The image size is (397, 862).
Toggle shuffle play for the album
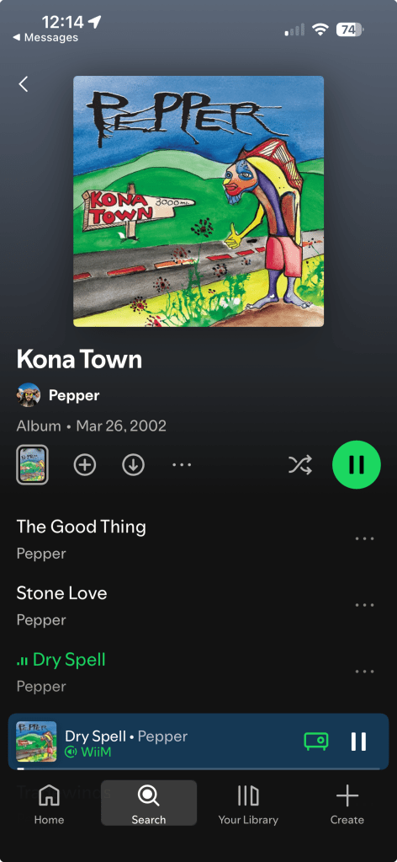click(300, 465)
